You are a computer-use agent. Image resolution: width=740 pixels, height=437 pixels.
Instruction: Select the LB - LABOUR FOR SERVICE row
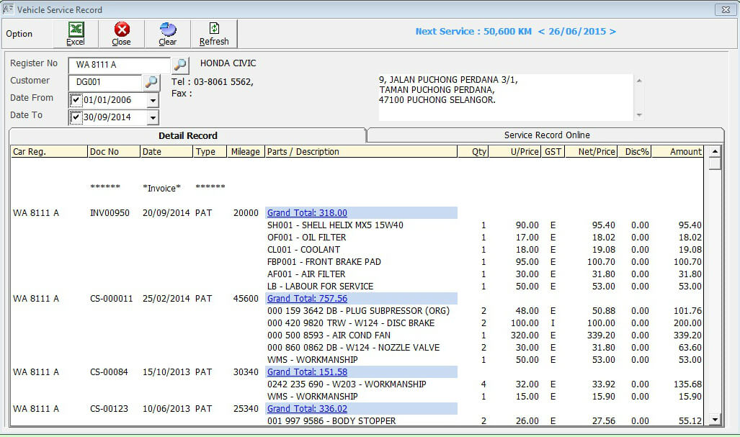(357, 287)
